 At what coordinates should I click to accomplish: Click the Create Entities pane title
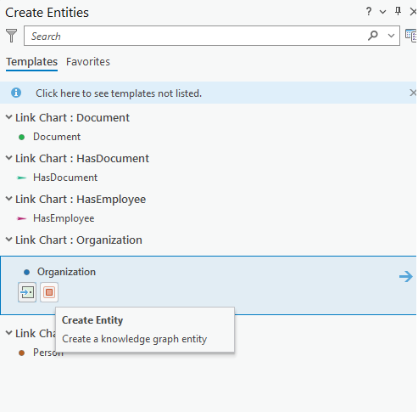click(47, 13)
